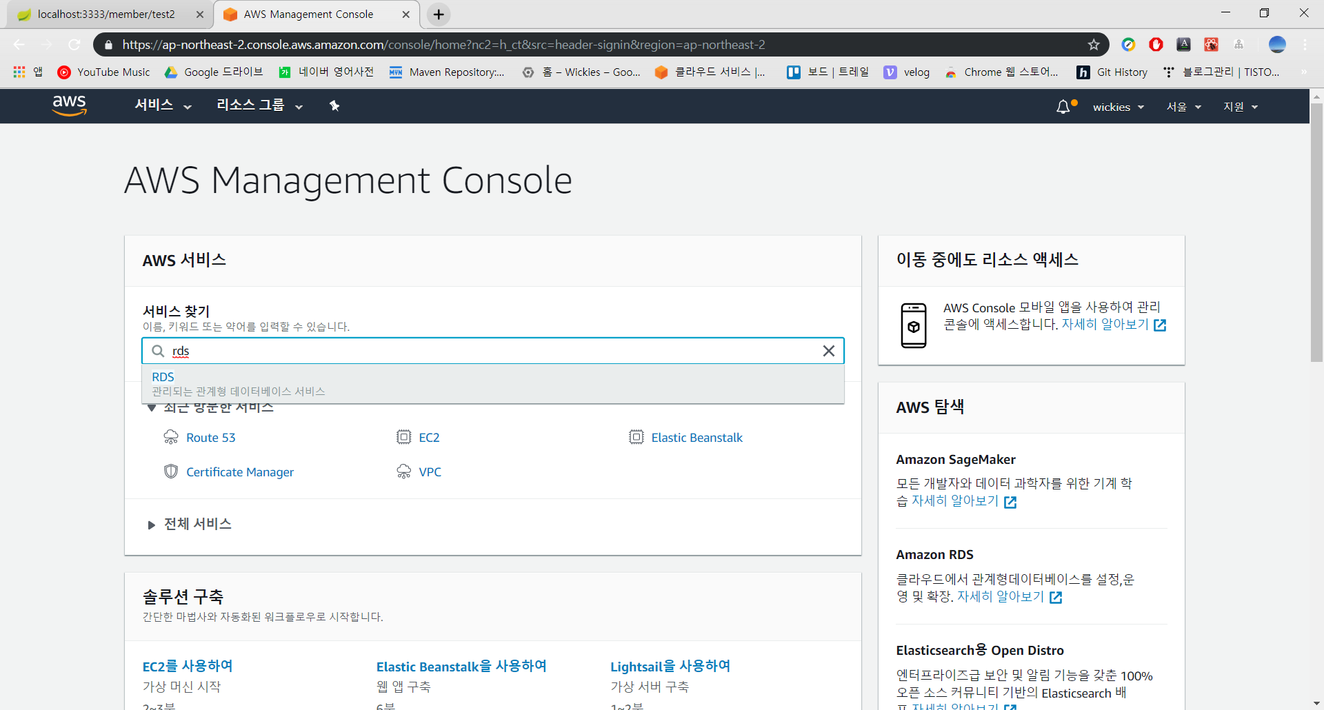Select the RDS search suggestion
The width and height of the screenshot is (1324, 710).
[x=492, y=384]
